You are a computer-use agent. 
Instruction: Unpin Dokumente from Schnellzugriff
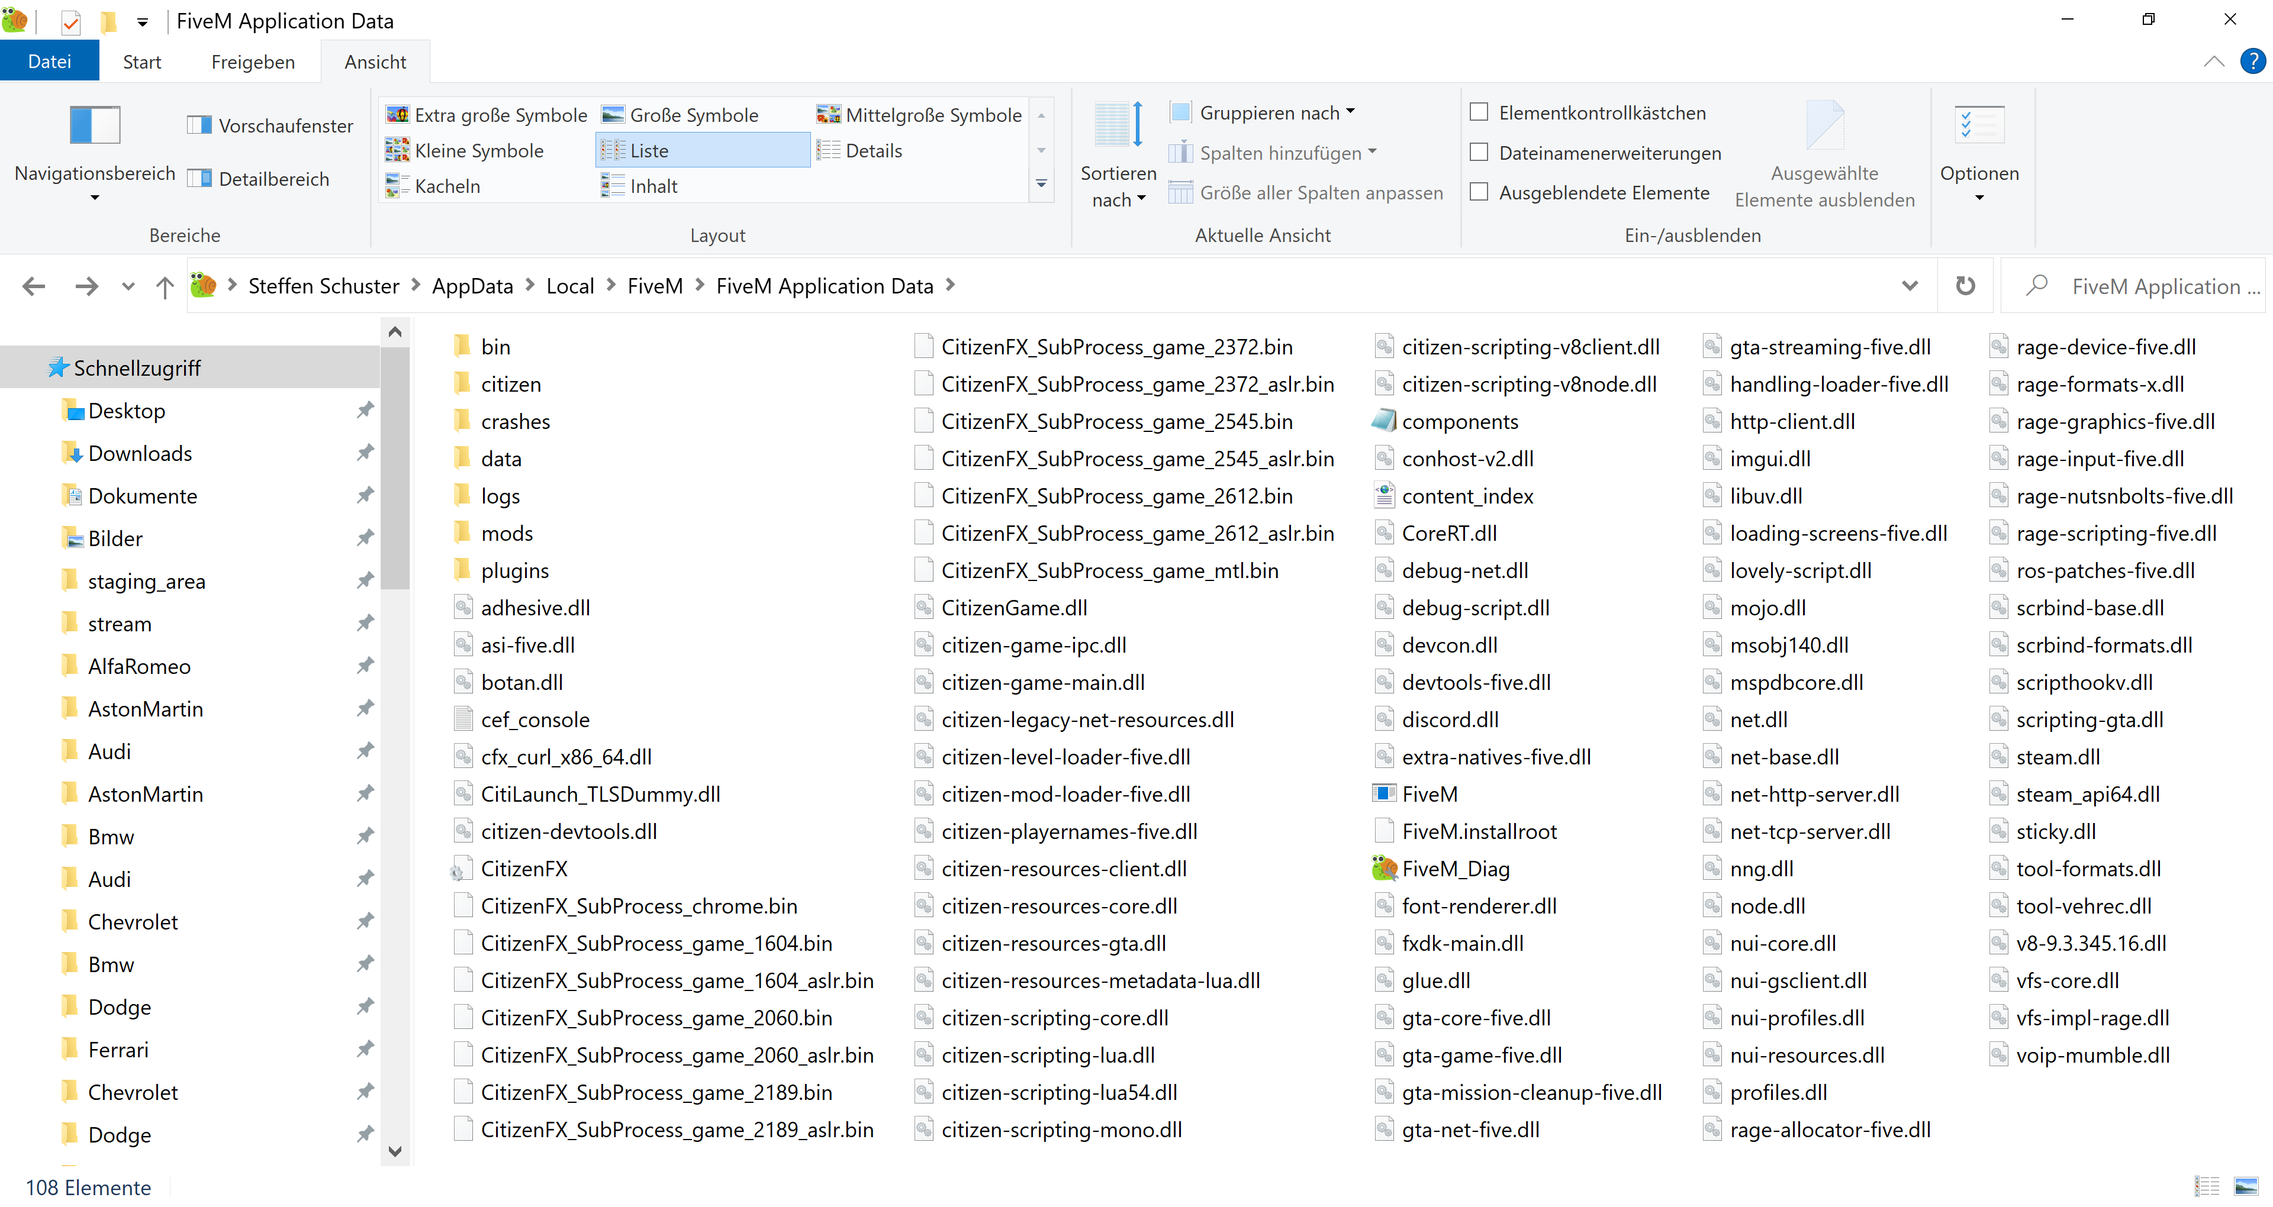[365, 495]
